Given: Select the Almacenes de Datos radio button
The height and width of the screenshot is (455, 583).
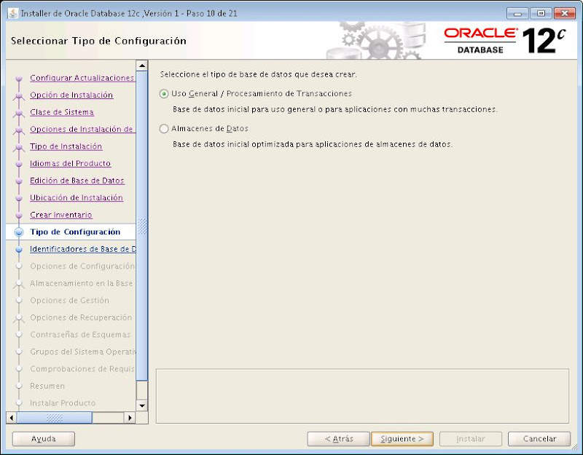Looking at the screenshot, I should click(x=164, y=129).
